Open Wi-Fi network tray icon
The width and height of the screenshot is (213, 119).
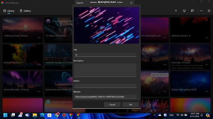[x=178, y=115]
